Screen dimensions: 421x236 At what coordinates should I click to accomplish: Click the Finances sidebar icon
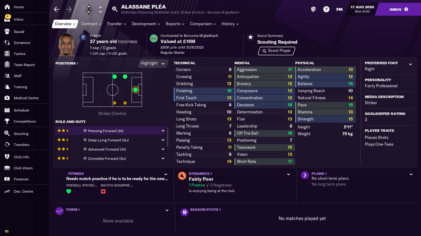click(7, 179)
